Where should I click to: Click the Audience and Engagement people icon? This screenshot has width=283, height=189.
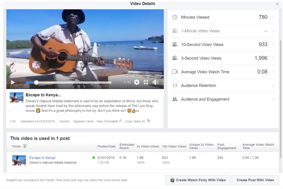tap(175, 99)
